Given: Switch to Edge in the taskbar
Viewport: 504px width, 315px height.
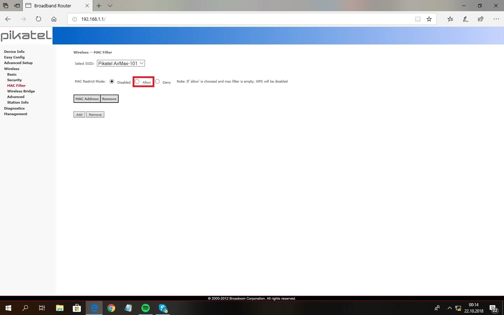Looking at the screenshot, I should 94,308.
